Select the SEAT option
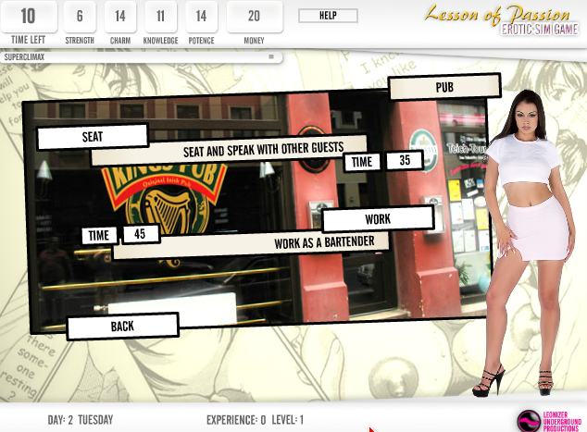The image size is (587, 432). (93, 137)
